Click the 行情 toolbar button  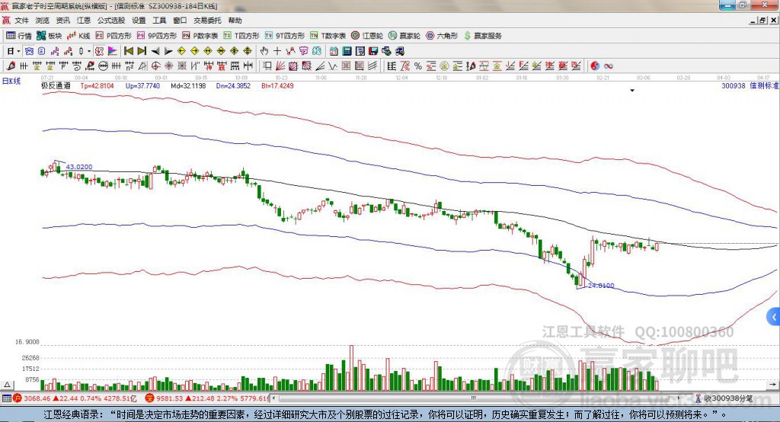pyautogui.click(x=19, y=36)
